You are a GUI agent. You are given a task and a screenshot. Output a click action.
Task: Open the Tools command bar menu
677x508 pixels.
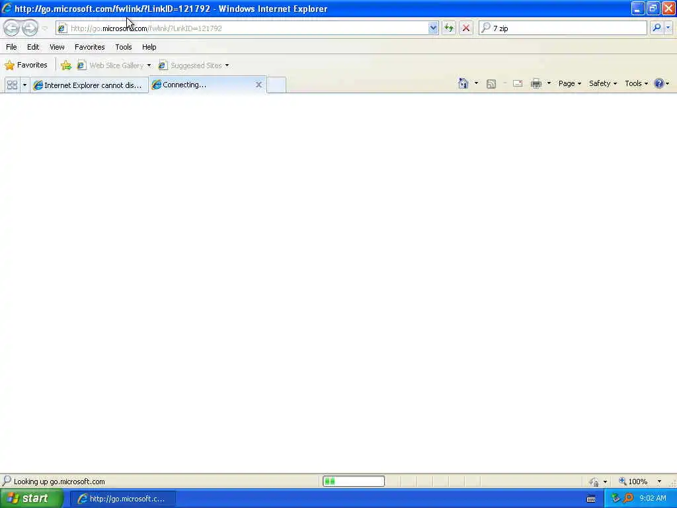636,83
